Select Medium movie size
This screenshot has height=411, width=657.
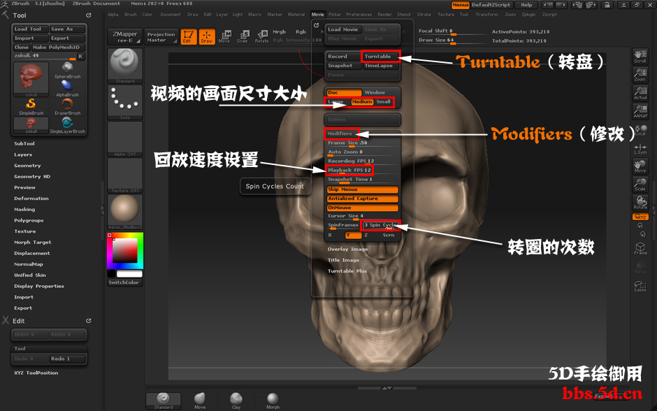pos(362,102)
